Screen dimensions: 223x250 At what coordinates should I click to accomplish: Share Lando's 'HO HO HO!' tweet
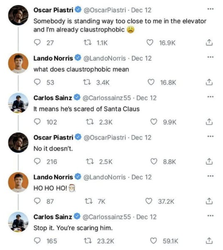(209, 201)
